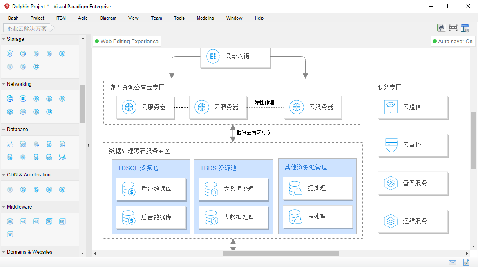Click the fit-width icon beside the megaphone

(453, 28)
